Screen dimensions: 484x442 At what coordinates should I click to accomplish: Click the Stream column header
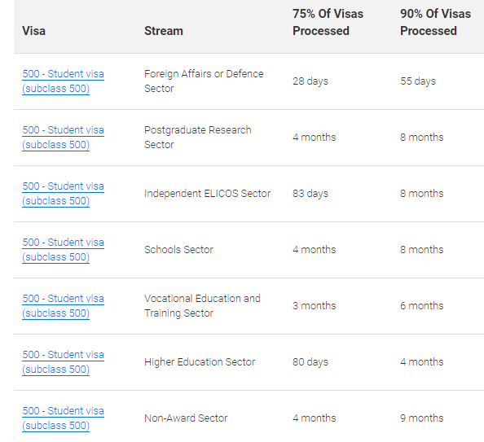(x=164, y=31)
